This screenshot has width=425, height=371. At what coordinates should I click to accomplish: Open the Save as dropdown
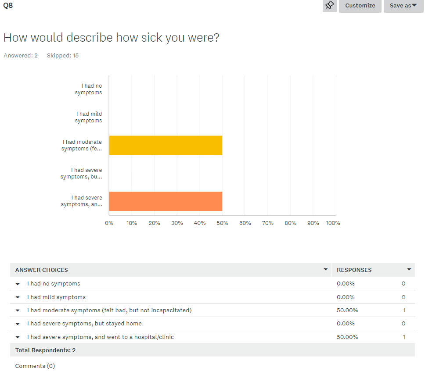403,6
